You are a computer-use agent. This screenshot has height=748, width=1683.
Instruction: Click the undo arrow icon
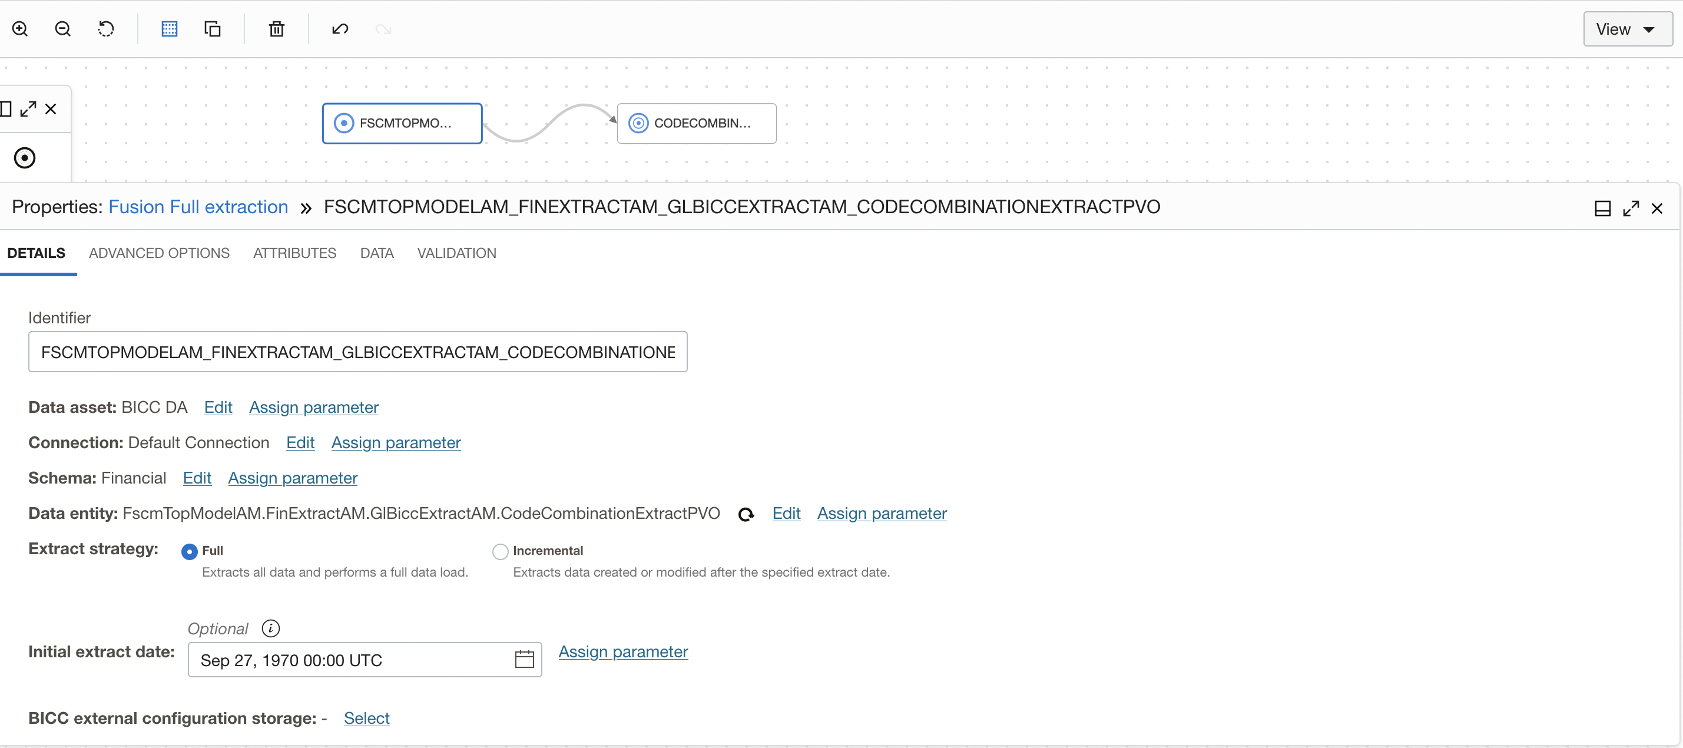[x=340, y=29]
